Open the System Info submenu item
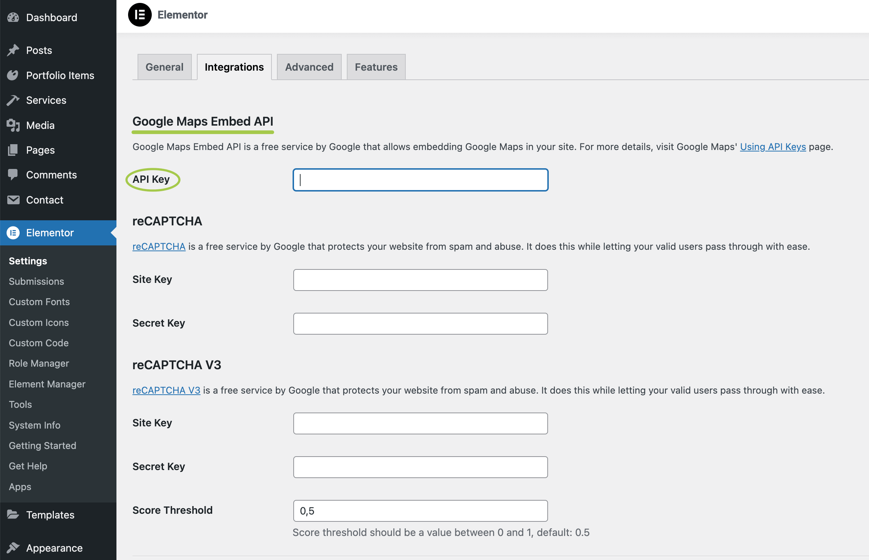The image size is (869, 560). pyautogui.click(x=35, y=425)
